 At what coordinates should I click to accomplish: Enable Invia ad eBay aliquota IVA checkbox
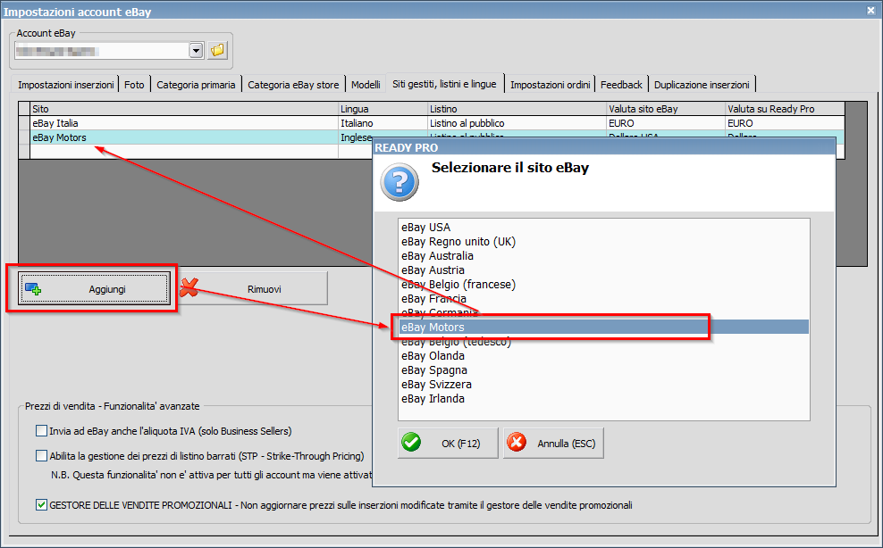(x=41, y=431)
